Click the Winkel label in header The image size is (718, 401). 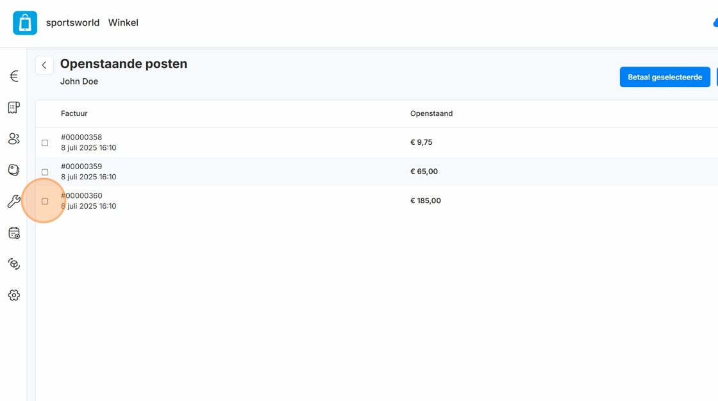tap(123, 23)
